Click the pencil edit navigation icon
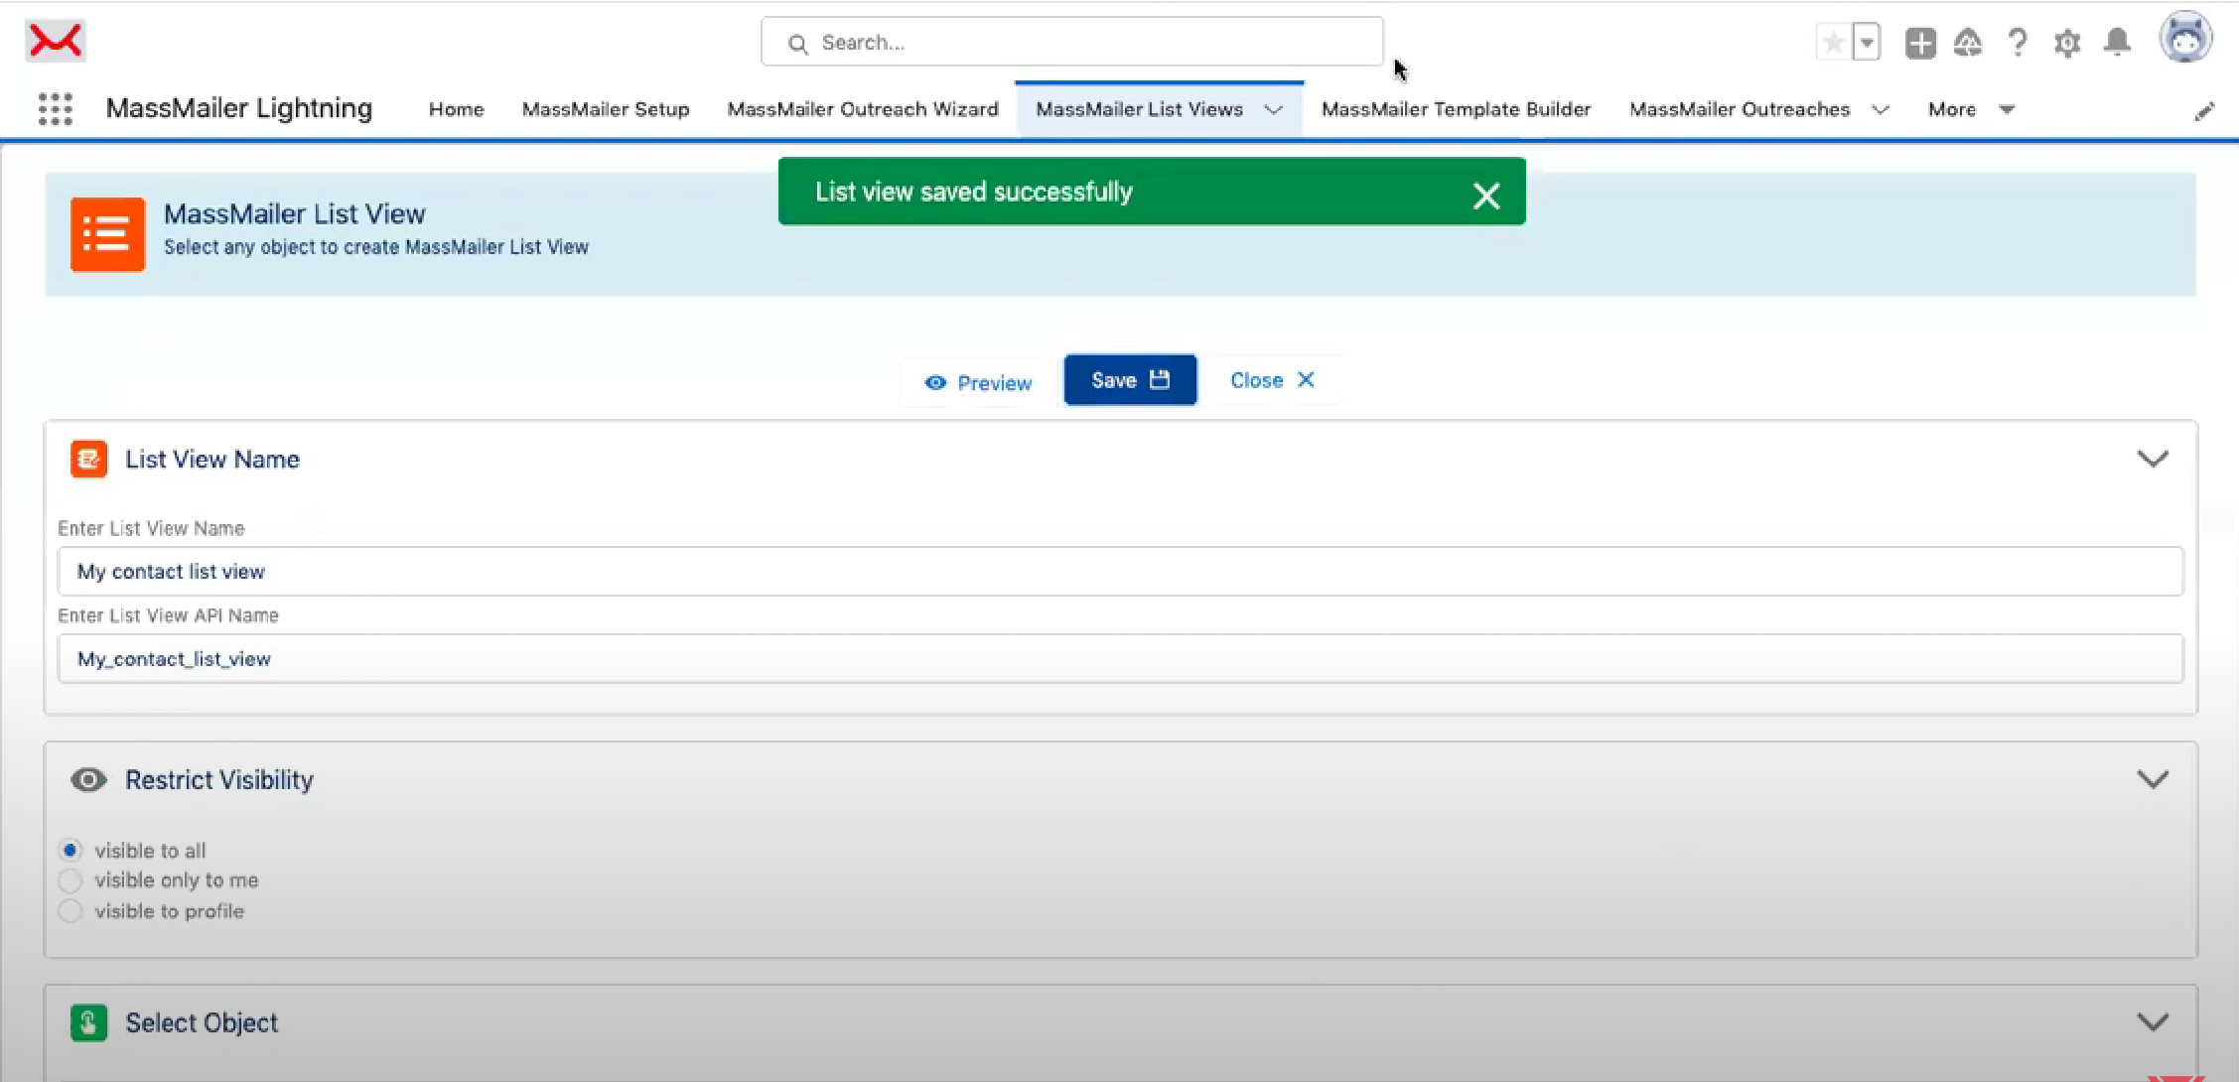2239x1082 pixels. tap(2204, 111)
